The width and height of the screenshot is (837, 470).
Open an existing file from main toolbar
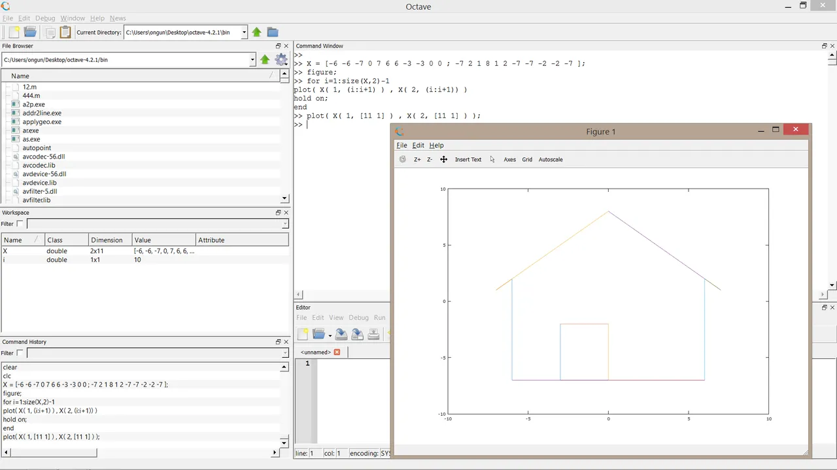tap(30, 32)
